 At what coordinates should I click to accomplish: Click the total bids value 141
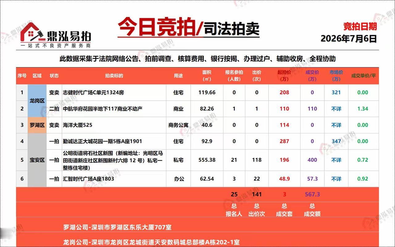pos(257,195)
